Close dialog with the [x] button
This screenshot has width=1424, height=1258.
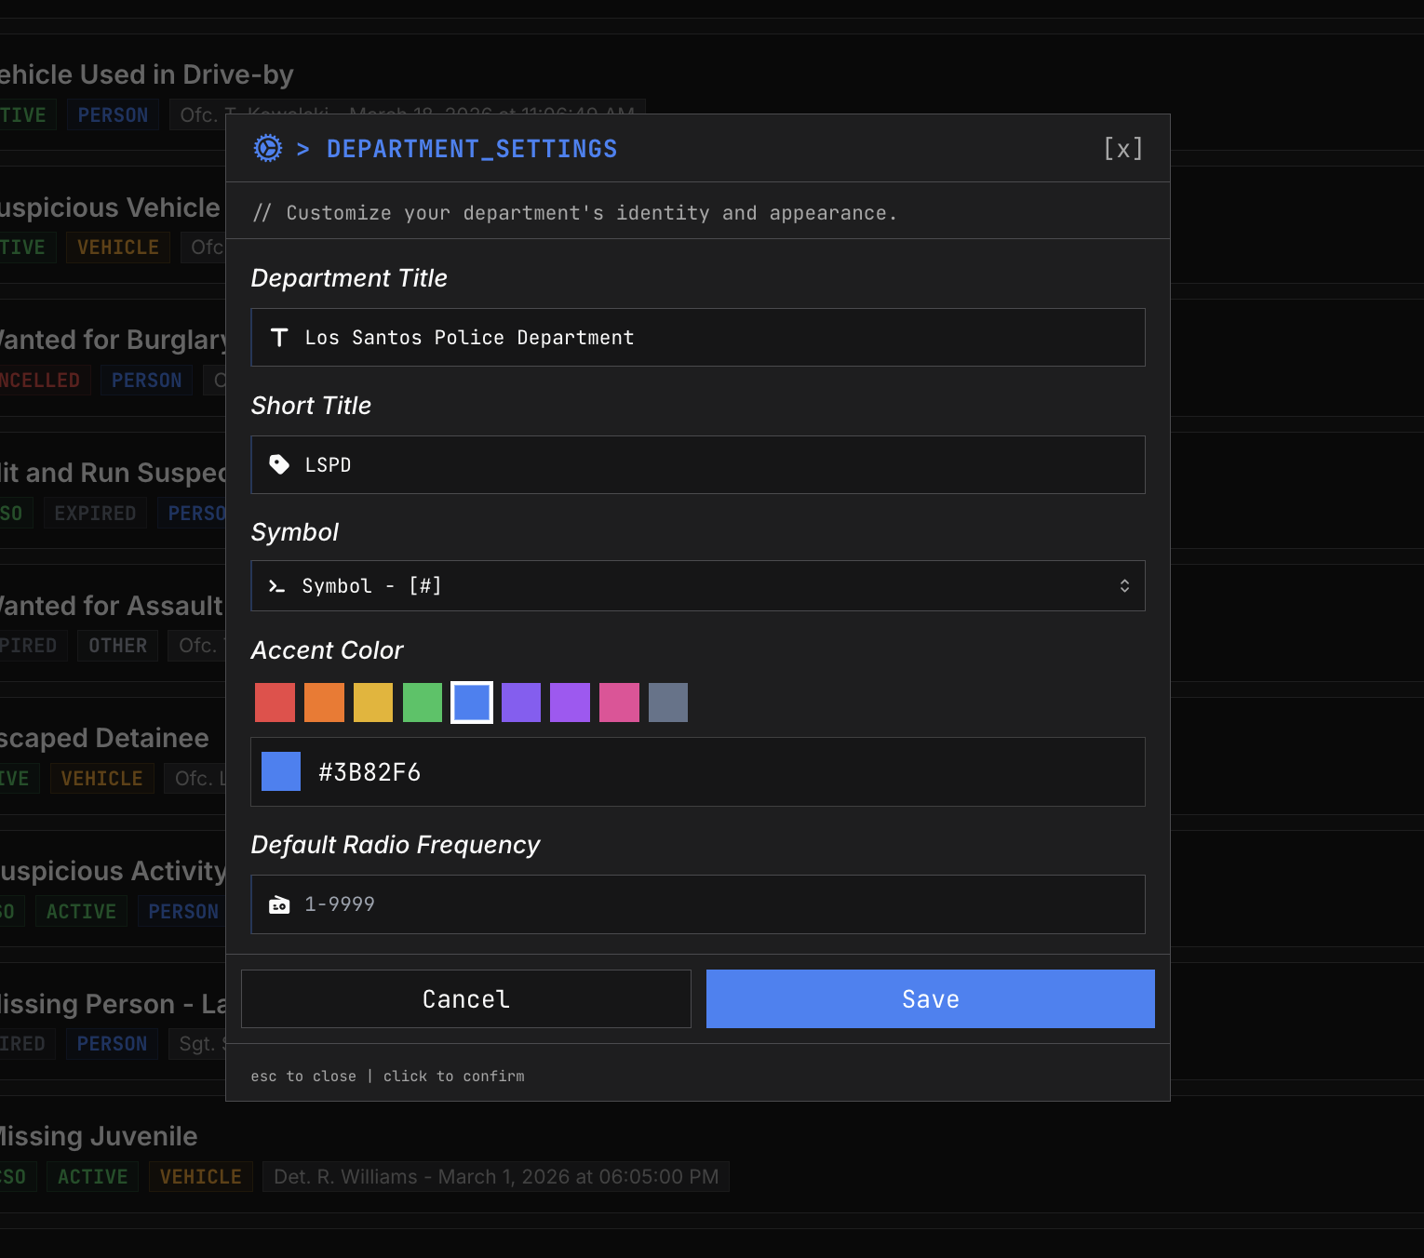pos(1122,149)
